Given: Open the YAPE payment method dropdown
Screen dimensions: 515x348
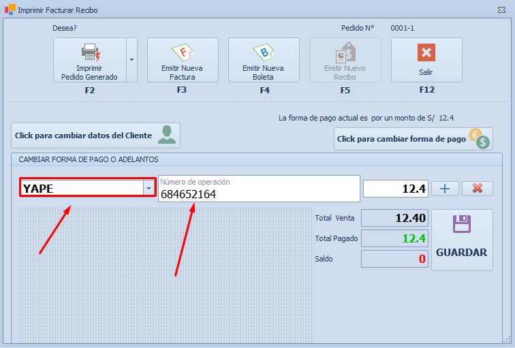Looking at the screenshot, I should tap(149, 189).
